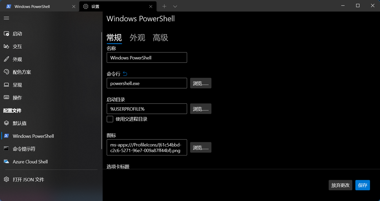Minimize the terminal window
Viewport: 380px width, 201px height.
tap(343, 6)
